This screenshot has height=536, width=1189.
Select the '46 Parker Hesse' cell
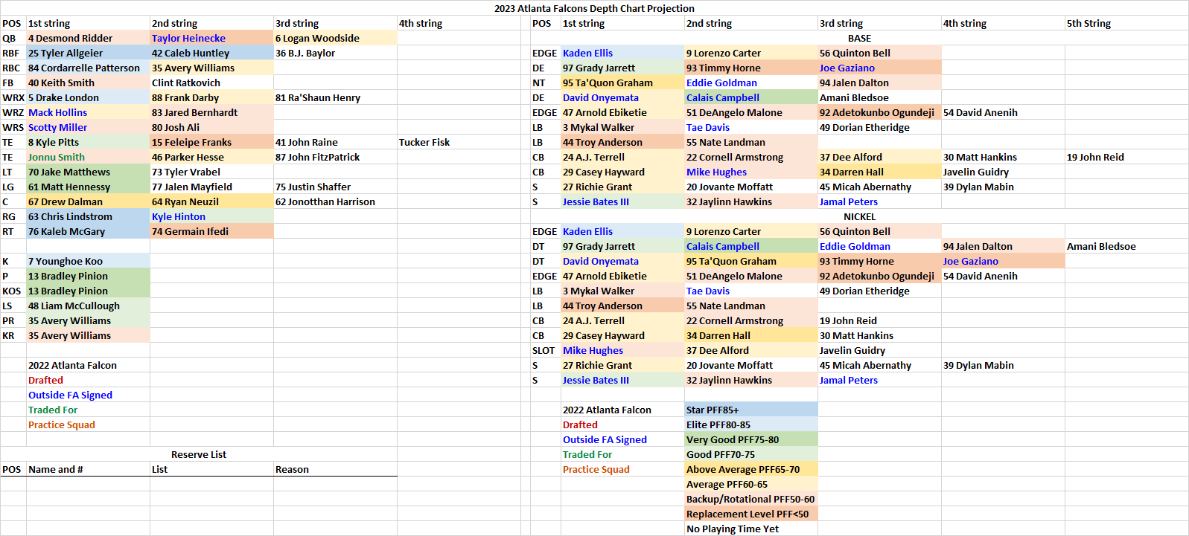pyautogui.click(x=211, y=157)
